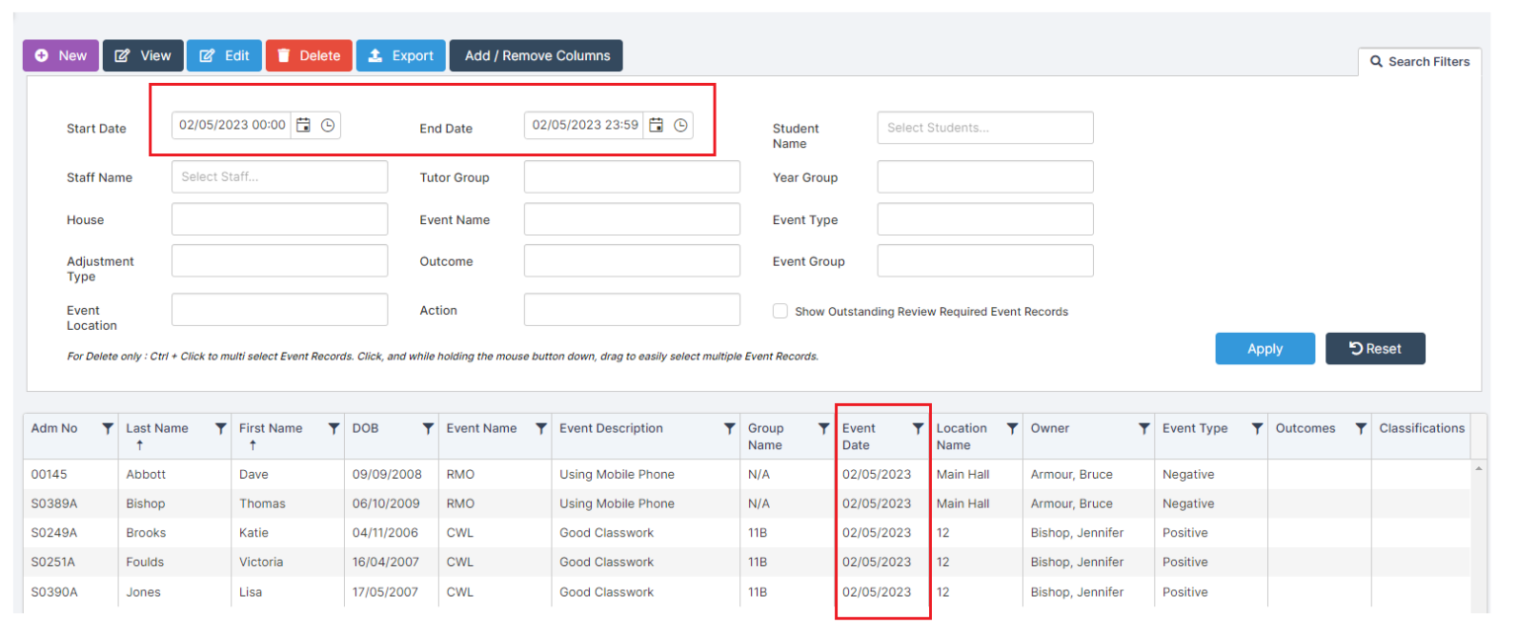This screenshot has height=634, width=1518.
Task: Open the End Date calendar picker icon
Action: point(656,124)
